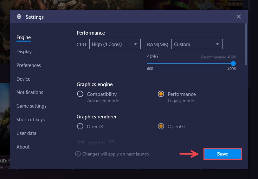Open Game settings in sidebar

(x=31, y=106)
